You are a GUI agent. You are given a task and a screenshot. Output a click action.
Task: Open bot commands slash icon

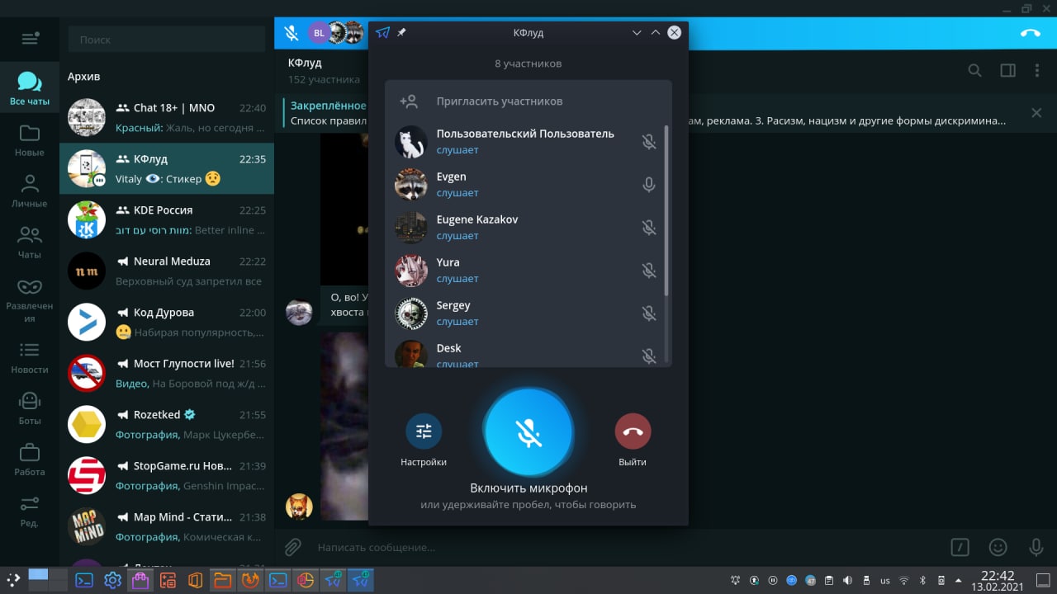960,547
